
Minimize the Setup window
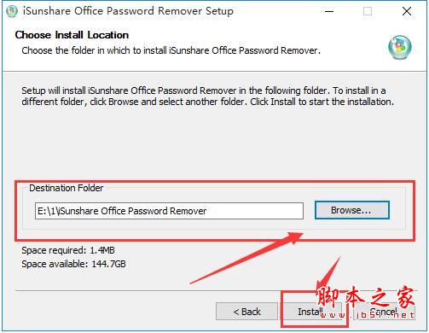coord(329,11)
